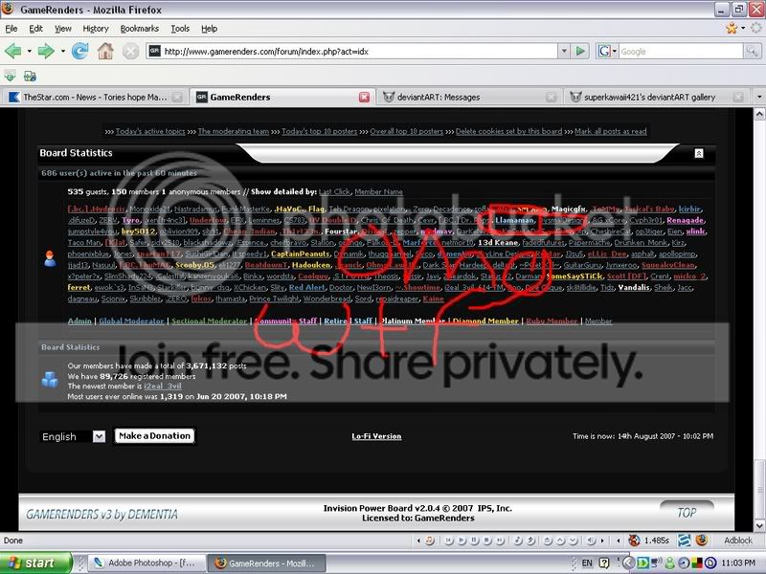Open the Back history dropdown arrow
The width and height of the screenshot is (766, 574).
tap(30, 51)
